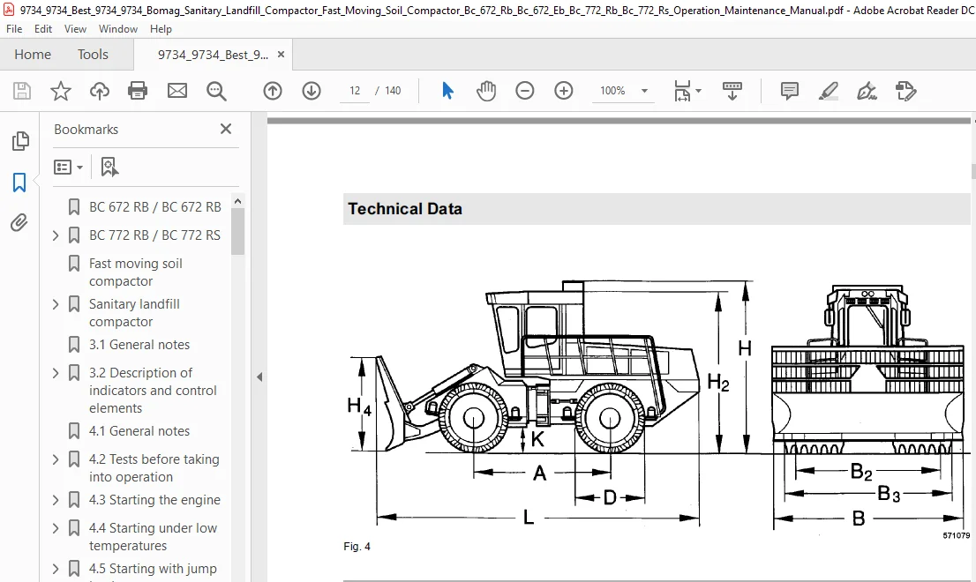Jump to 4.3 Starting the engine bookmark

click(x=154, y=500)
